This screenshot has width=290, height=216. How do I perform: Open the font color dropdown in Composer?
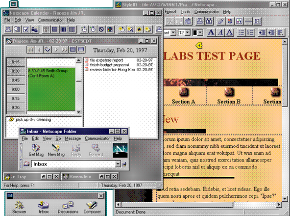(200, 33)
